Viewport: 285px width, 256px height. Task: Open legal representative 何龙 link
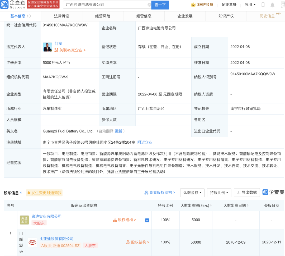click(58, 44)
